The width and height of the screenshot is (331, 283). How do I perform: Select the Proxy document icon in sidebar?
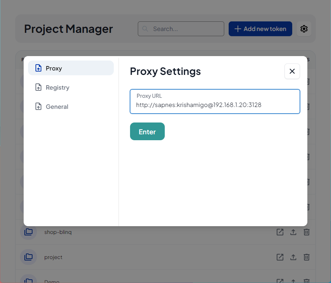point(38,68)
